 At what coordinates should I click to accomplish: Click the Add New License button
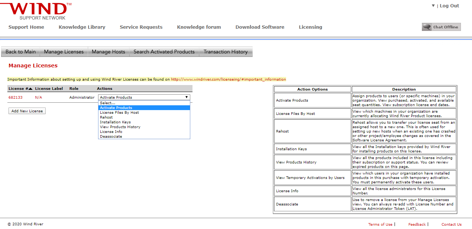coord(27,111)
